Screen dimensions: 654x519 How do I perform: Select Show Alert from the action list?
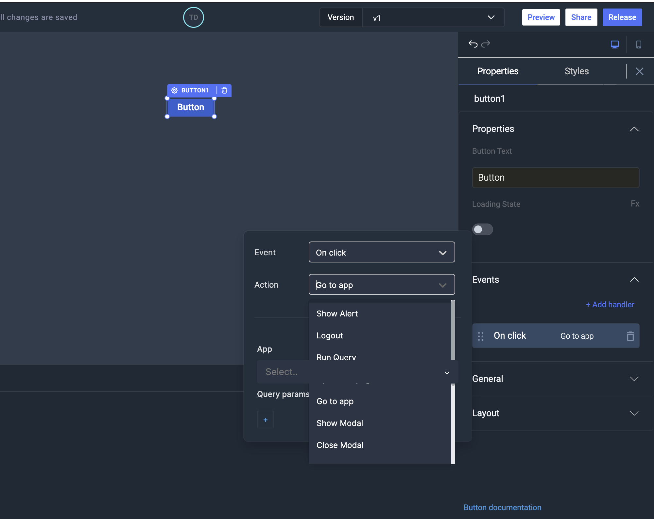(337, 313)
